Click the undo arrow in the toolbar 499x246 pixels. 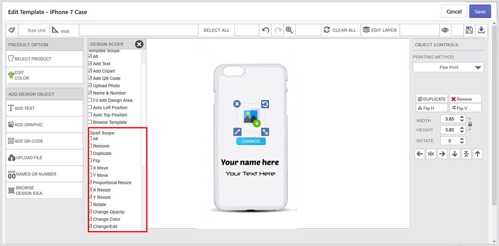[266, 30]
